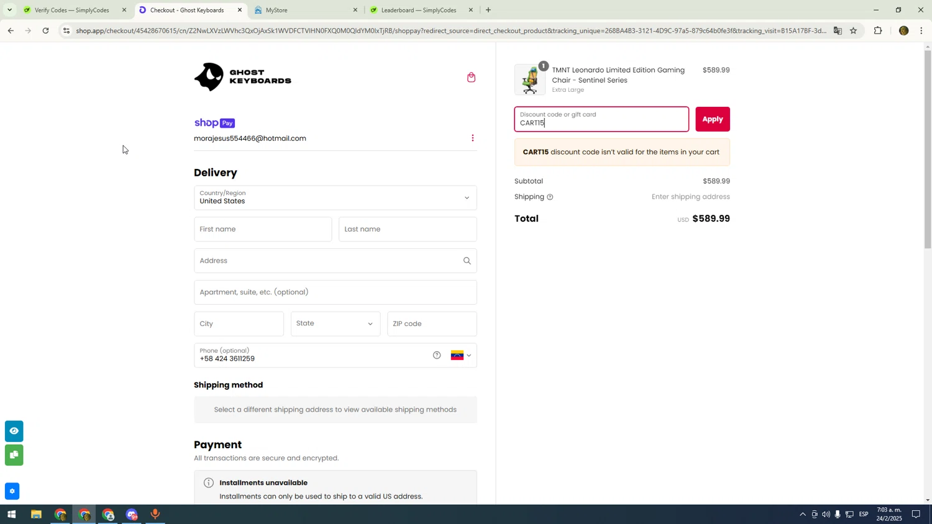This screenshot has height=524, width=932.
Task: Click the Last name field
Action: [x=408, y=230]
